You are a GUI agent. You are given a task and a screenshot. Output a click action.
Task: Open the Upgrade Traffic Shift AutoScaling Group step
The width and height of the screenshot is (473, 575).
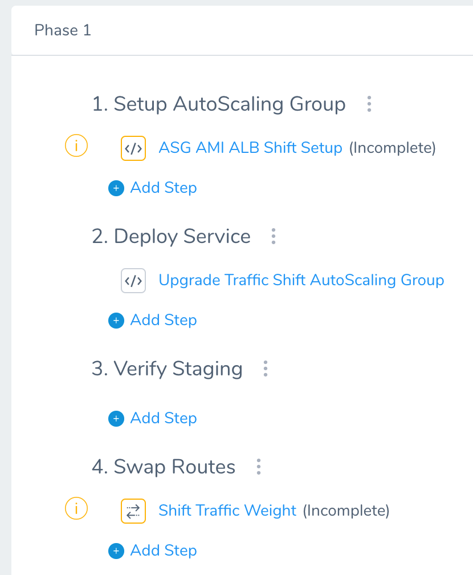click(301, 280)
